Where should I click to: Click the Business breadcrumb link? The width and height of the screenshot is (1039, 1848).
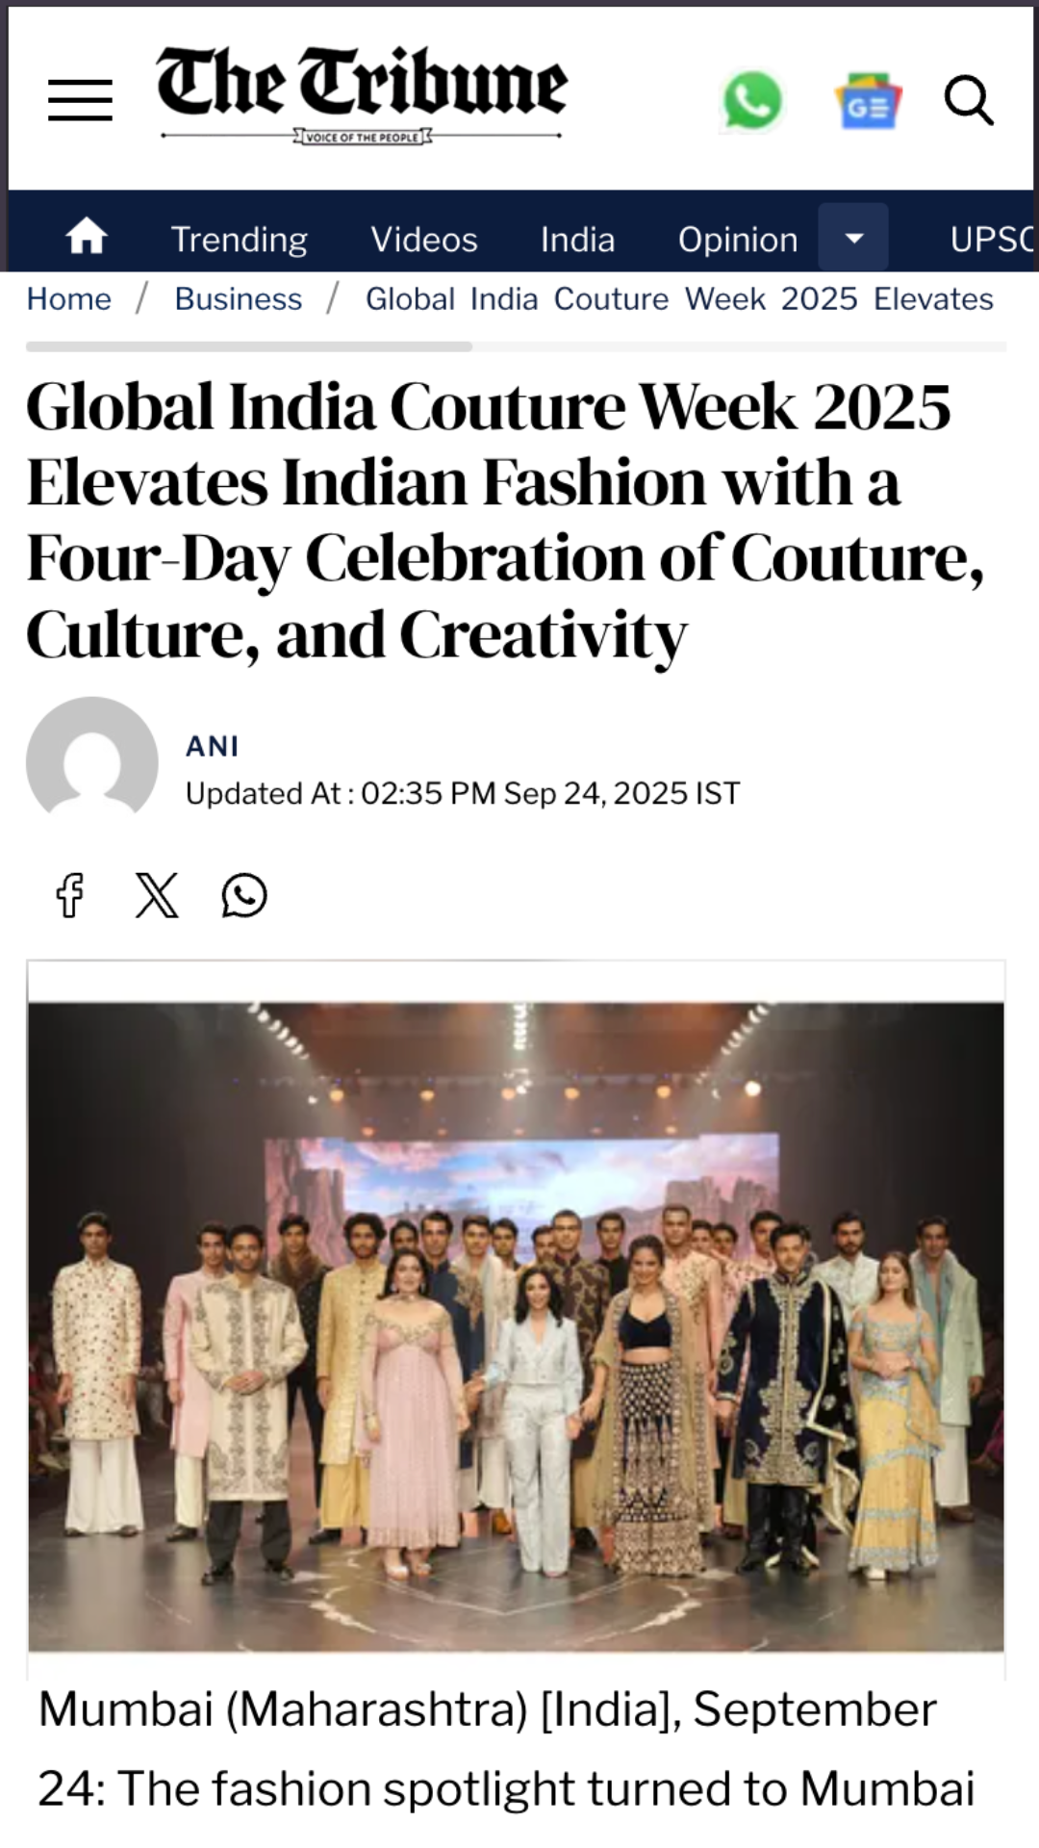(x=239, y=299)
